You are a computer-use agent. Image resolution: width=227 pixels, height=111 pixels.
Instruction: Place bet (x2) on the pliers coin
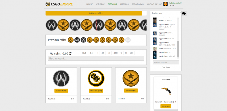[x=61, y=91]
